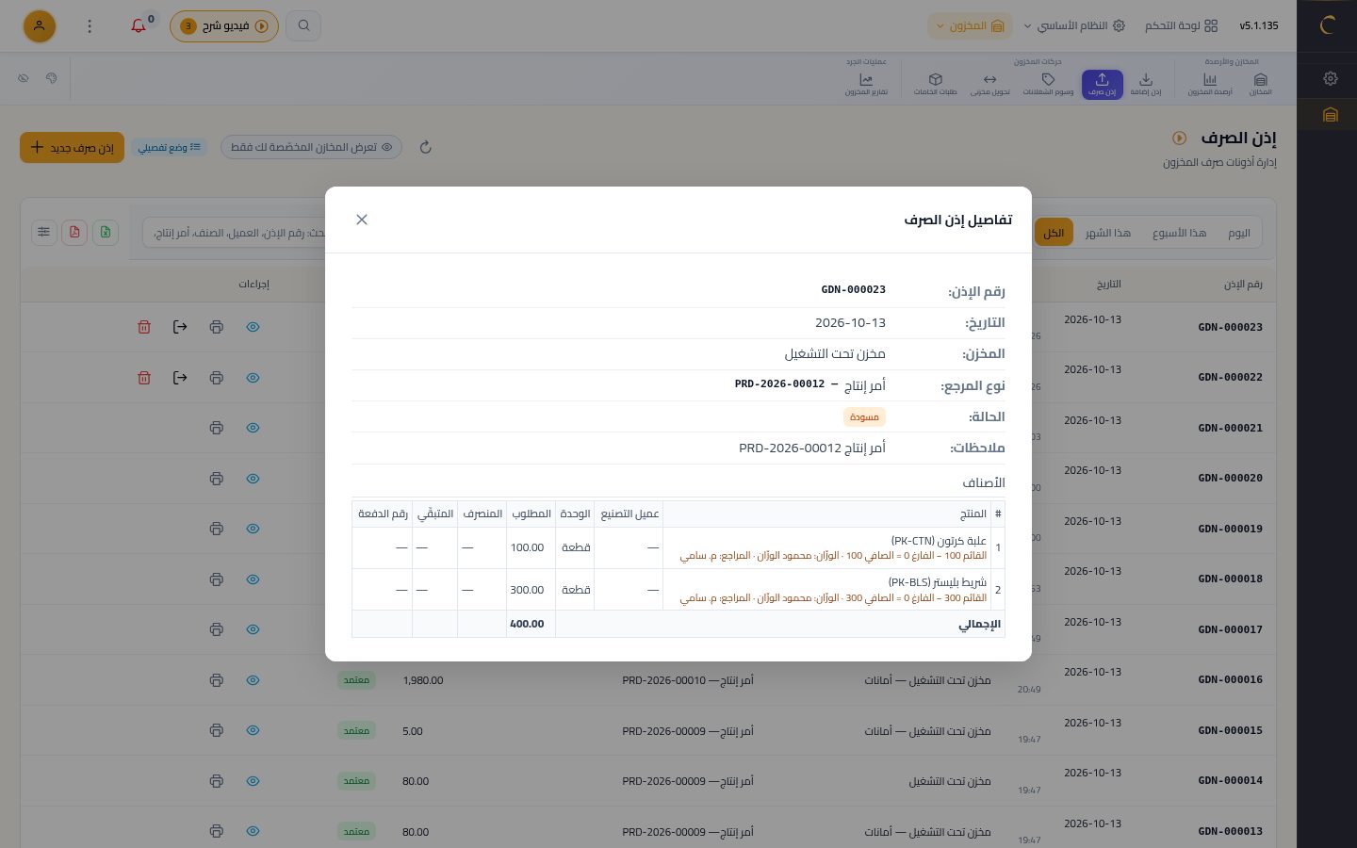Switch to هذا الشهر this month tab
This screenshot has width=1357, height=848.
tap(1107, 233)
